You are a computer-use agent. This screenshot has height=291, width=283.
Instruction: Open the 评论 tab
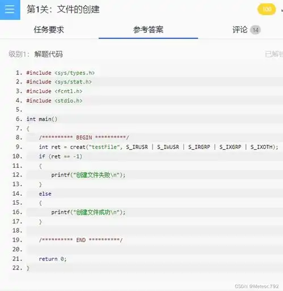[240, 29]
